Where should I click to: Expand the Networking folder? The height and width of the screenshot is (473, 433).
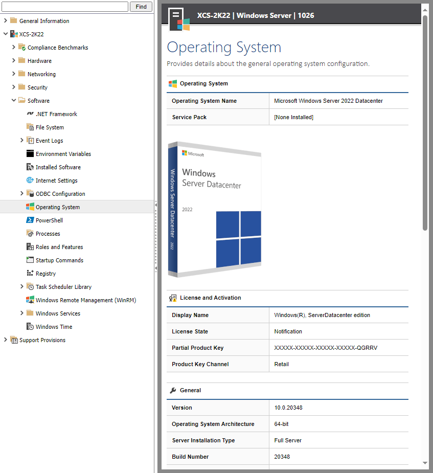pos(14,74)
